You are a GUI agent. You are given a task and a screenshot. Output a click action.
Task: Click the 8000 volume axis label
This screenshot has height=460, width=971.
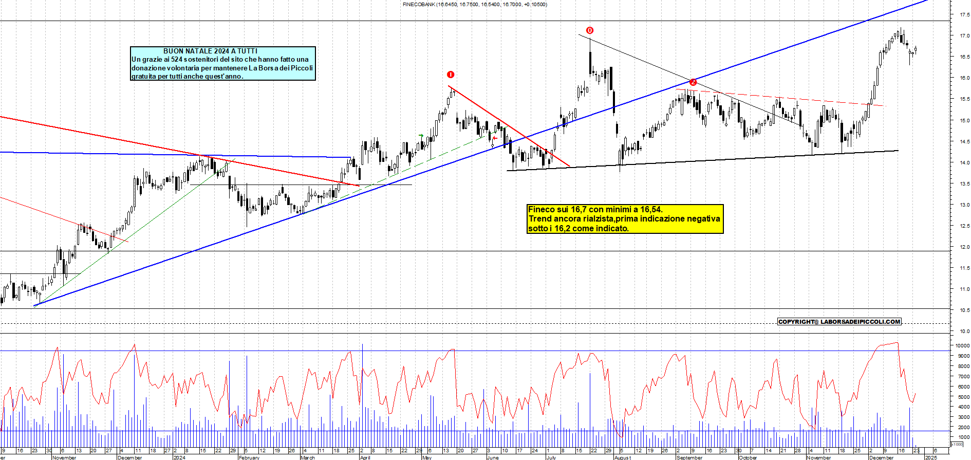pyautogui.click(x=964, y=366)
